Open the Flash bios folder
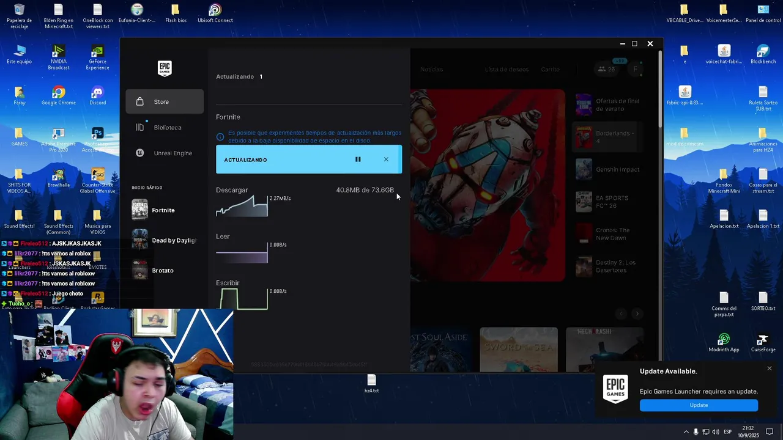Screen dimensions: 783x440 [x=176, y=13]
